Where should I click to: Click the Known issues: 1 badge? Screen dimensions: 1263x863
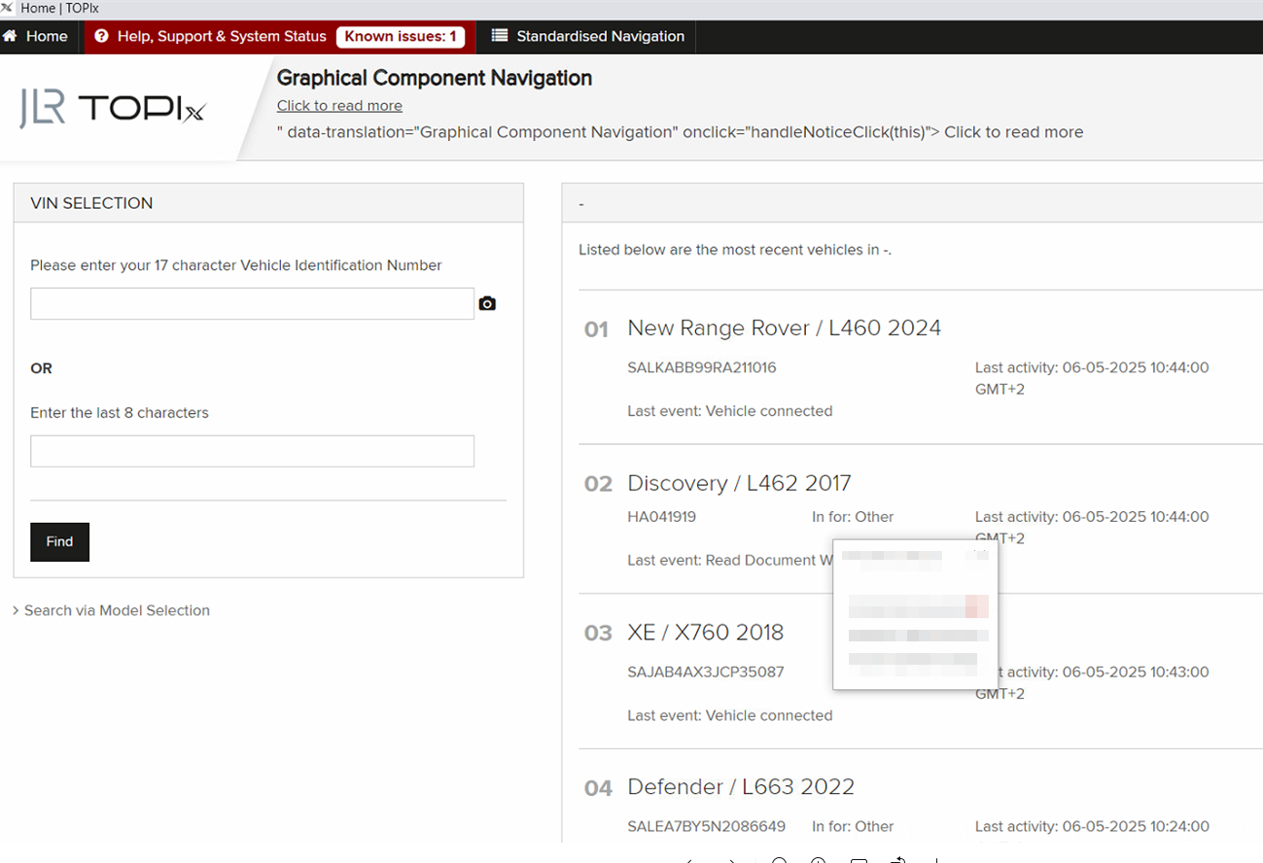(401, 37)
